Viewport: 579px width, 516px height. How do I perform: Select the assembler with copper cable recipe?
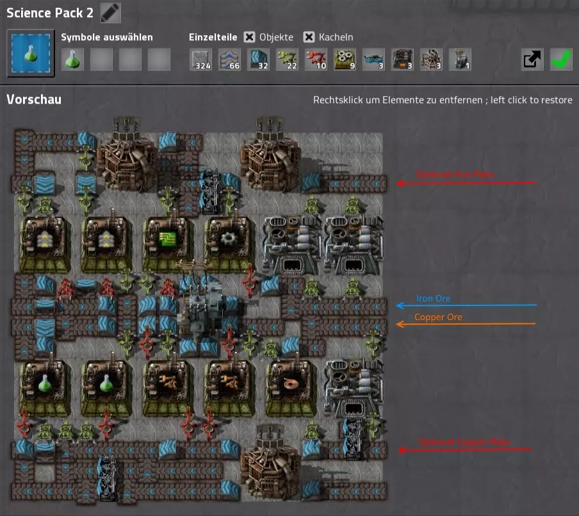click(x=291, y=387)
